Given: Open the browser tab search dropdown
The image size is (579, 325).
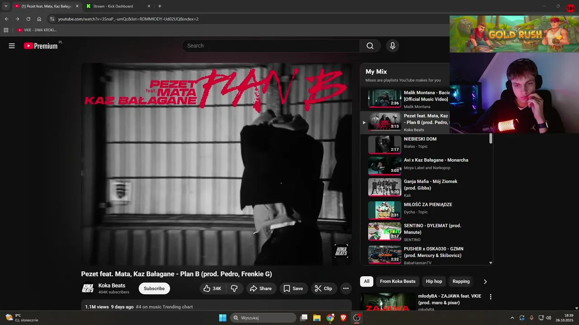Looking at the screenshot, I should [x=6, y=6].
